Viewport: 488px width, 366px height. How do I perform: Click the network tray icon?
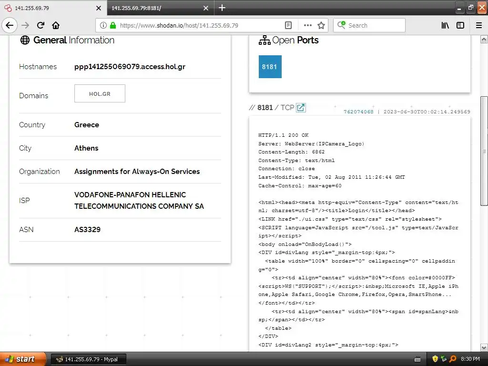click(x=444, y=359)
